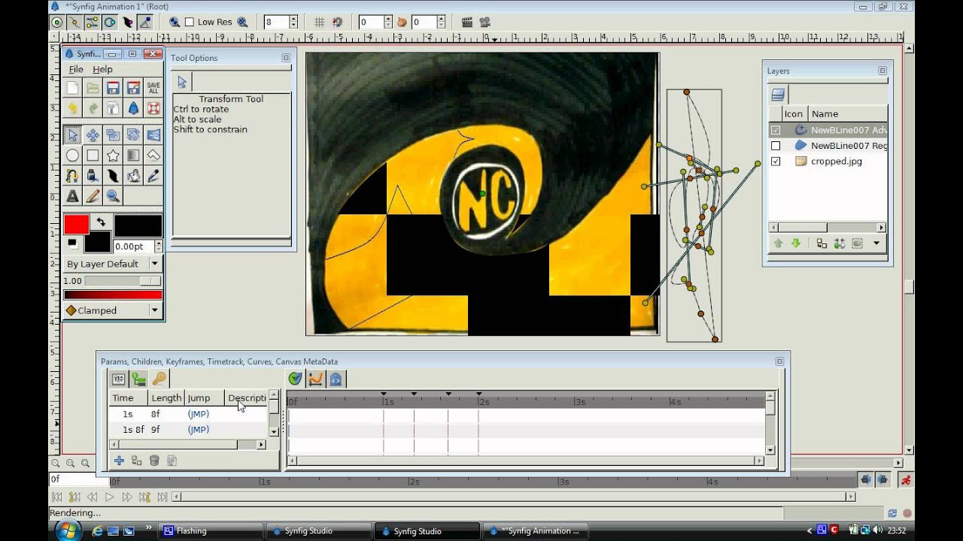The image size is (963, 541).
Task: Toggle the Low Res checkbox
Action: tap(189, 23)
